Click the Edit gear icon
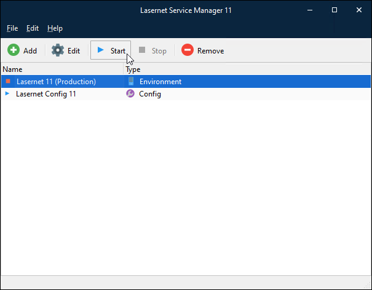This screenshot has height=290, width=372. click(x=58, y=50)
